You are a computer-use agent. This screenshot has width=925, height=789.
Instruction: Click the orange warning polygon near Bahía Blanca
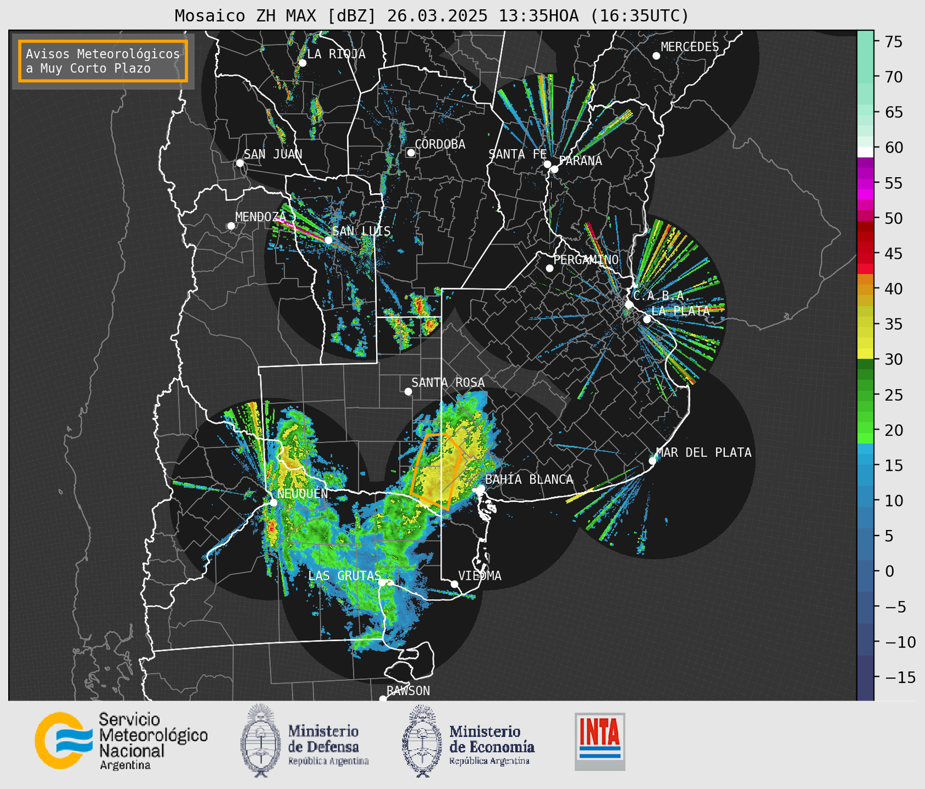[x=436, y=471]
